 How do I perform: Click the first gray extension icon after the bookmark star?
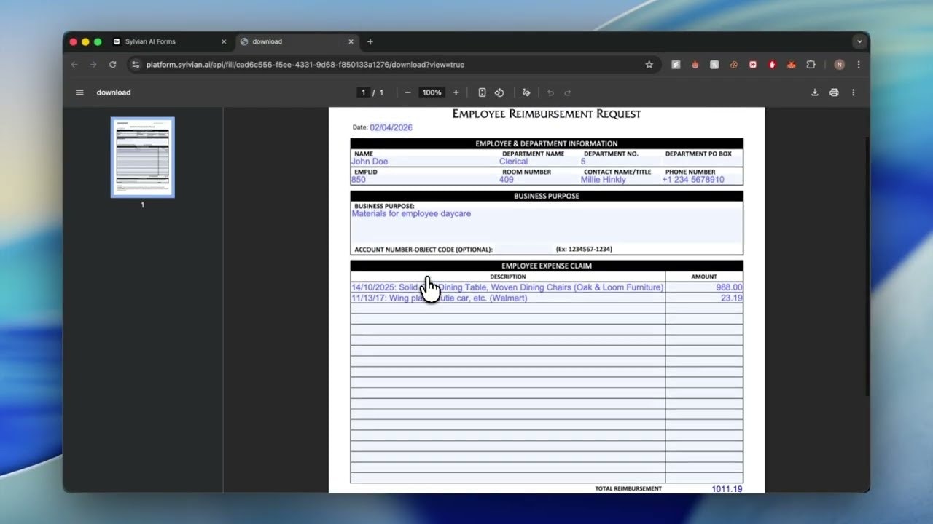(676, 65)
